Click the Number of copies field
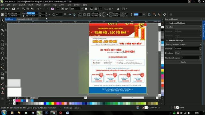 [190, 58]
